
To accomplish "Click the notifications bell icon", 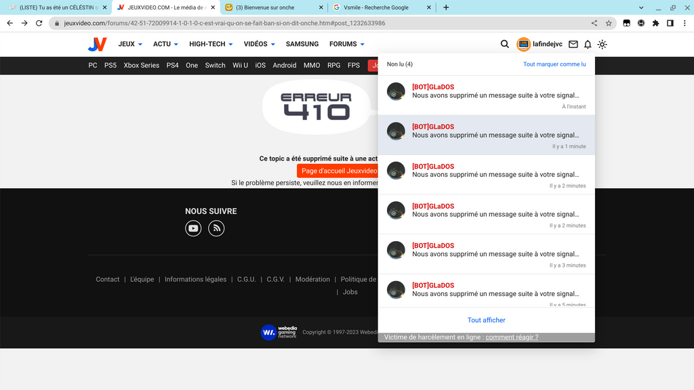I will (x=588, y=44).
